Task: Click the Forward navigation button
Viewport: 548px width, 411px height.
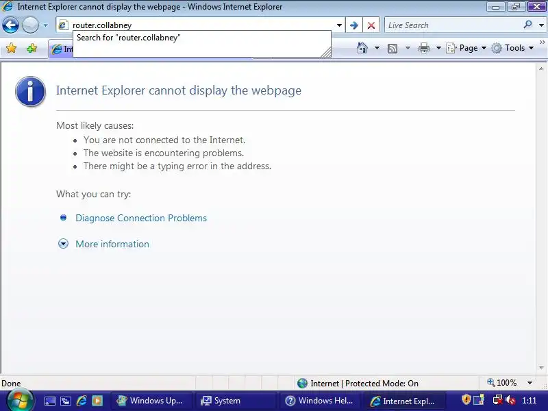Action: tap(30, 25)
